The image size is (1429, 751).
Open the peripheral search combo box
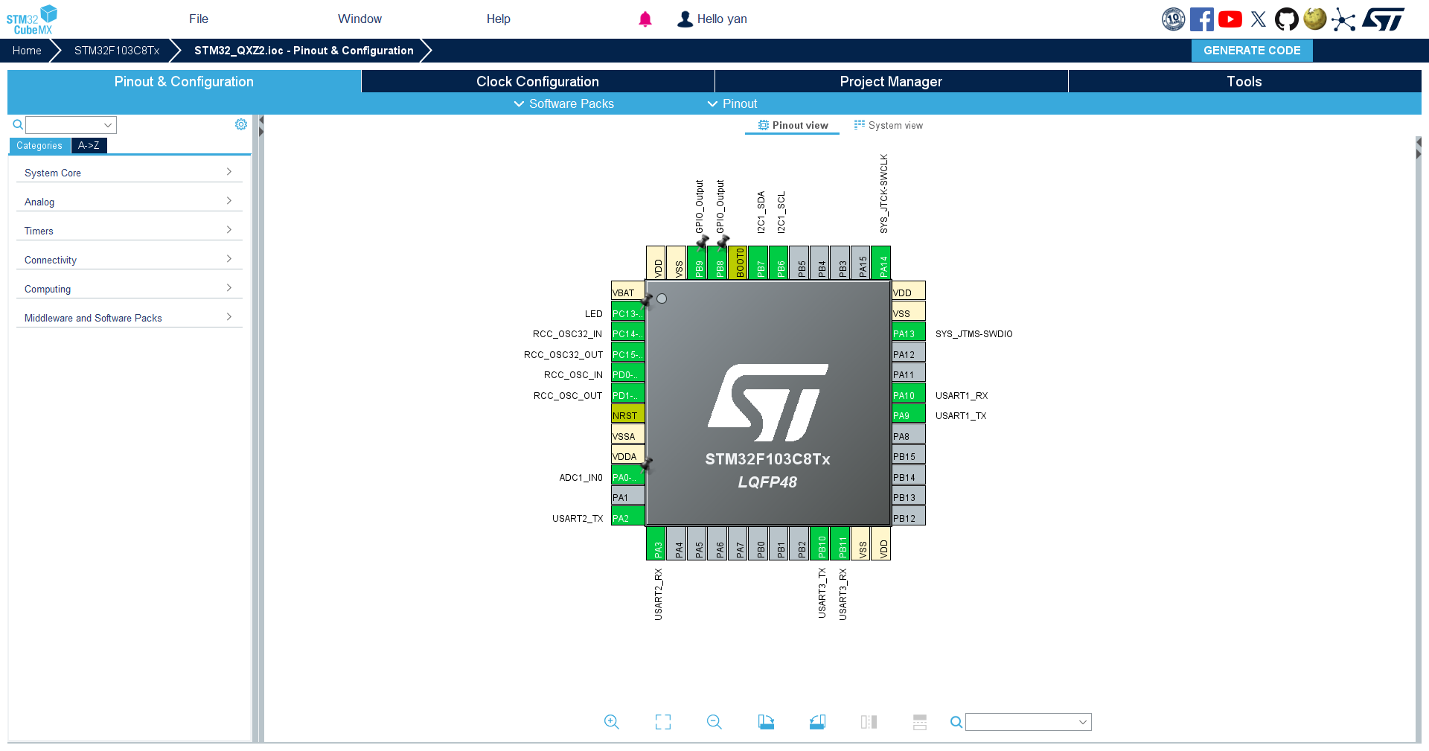71,125
